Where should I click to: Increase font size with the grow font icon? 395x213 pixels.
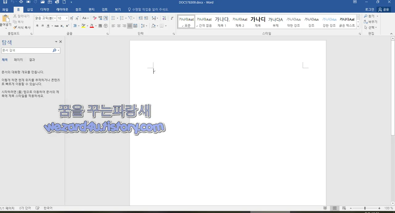[72, 18]
